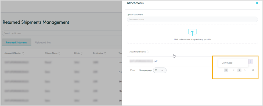This screenshot has height=106, width=263.
Task: Click the '1 Total' count text
Action: coord(132,70)
